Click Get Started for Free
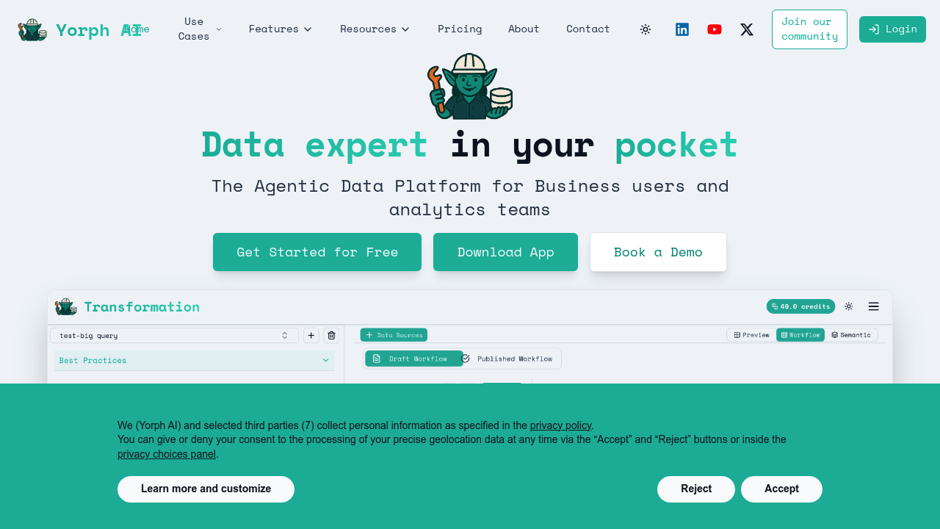940x529 pixels. (x=317, y=252)
